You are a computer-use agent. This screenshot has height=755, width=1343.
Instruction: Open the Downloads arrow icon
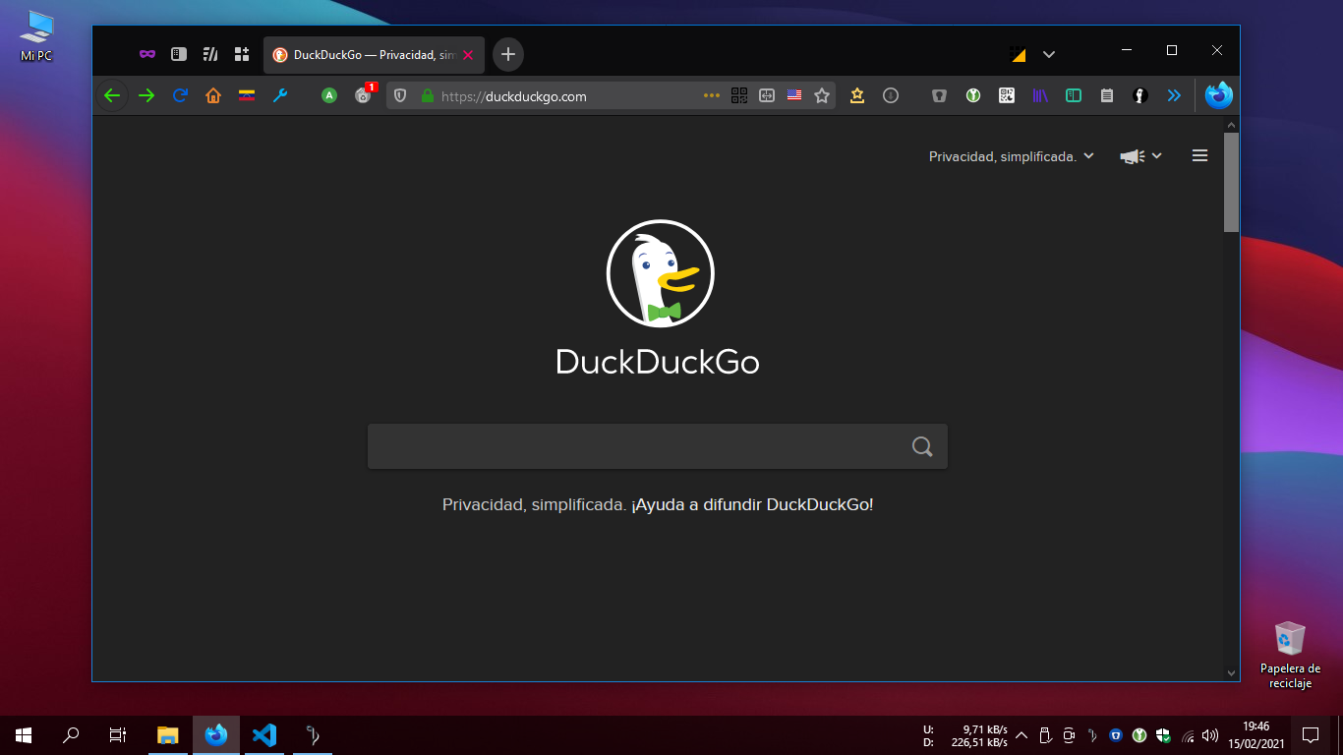pyautogui.click(x=891, y=95)
